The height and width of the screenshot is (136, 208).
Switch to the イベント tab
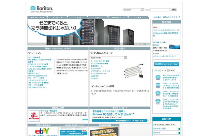point(164,70)
